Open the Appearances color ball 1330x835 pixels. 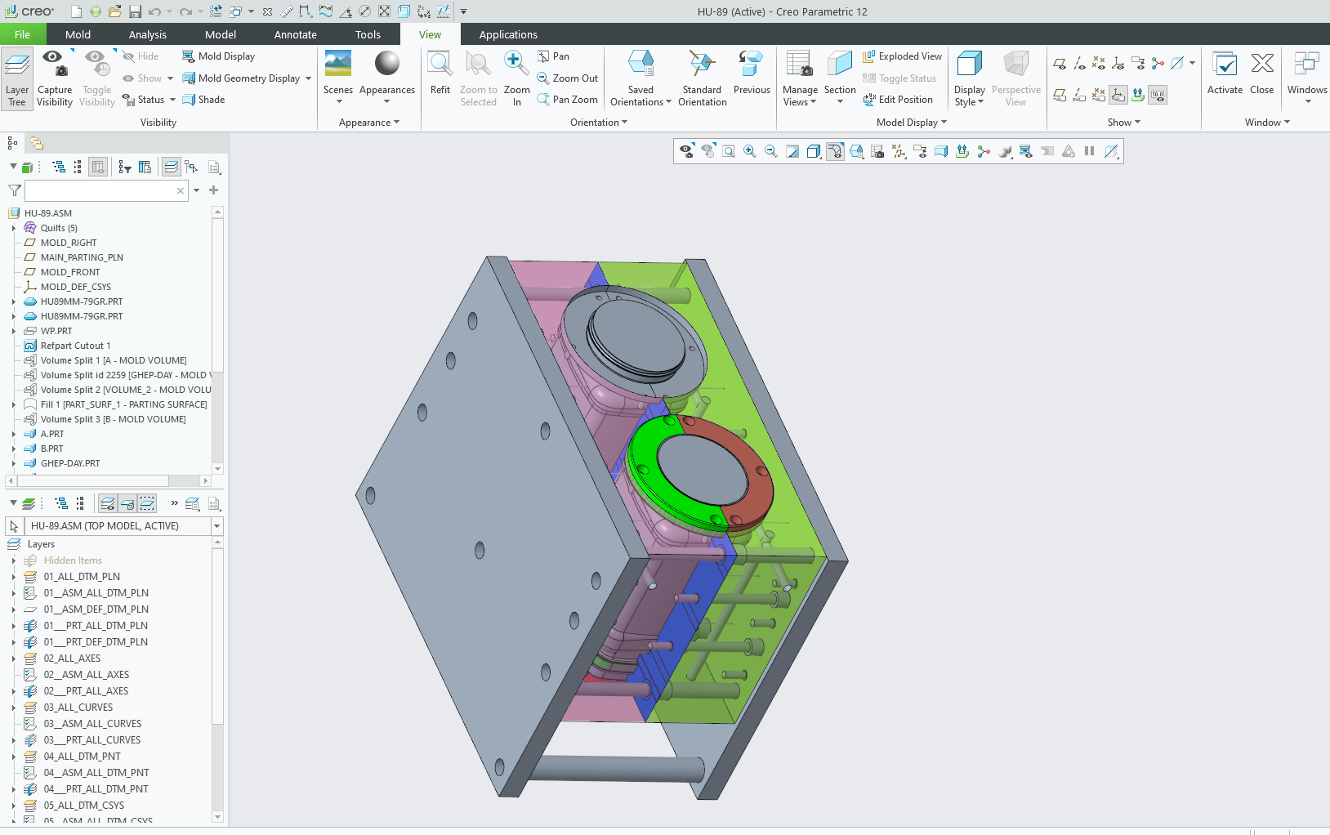click(386, 65)
